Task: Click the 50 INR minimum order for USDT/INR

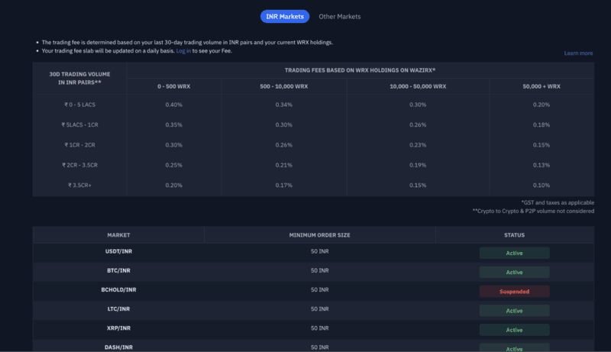Action: click(x=319, y=251)
